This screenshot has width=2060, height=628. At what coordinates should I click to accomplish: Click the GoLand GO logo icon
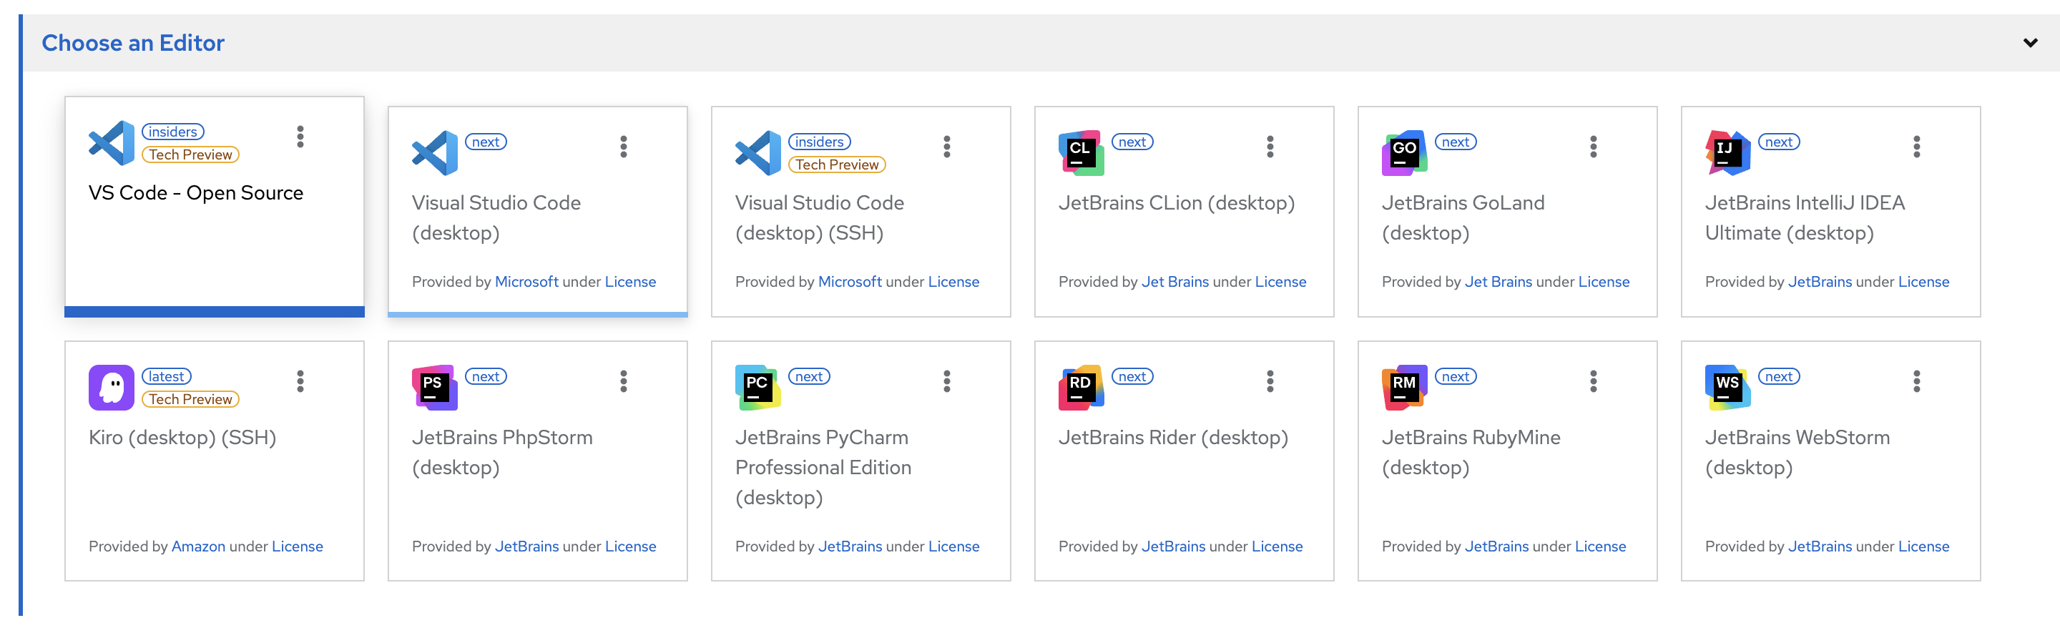[1403, 152]
